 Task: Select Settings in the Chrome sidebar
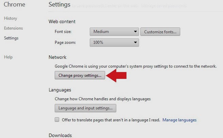tap(11, 38)
